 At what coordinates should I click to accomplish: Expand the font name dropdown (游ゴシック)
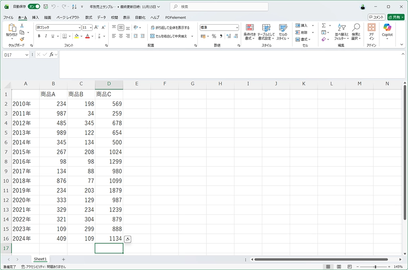click(x=79, y=27)
